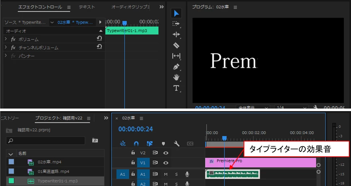Open 02水車 timeline panel menu
Viewport: 351px width, 186px height.
click(x=141, y=118)
